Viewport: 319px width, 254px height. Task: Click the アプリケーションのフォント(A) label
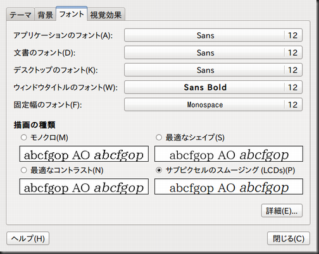click(x=63, y=35)
